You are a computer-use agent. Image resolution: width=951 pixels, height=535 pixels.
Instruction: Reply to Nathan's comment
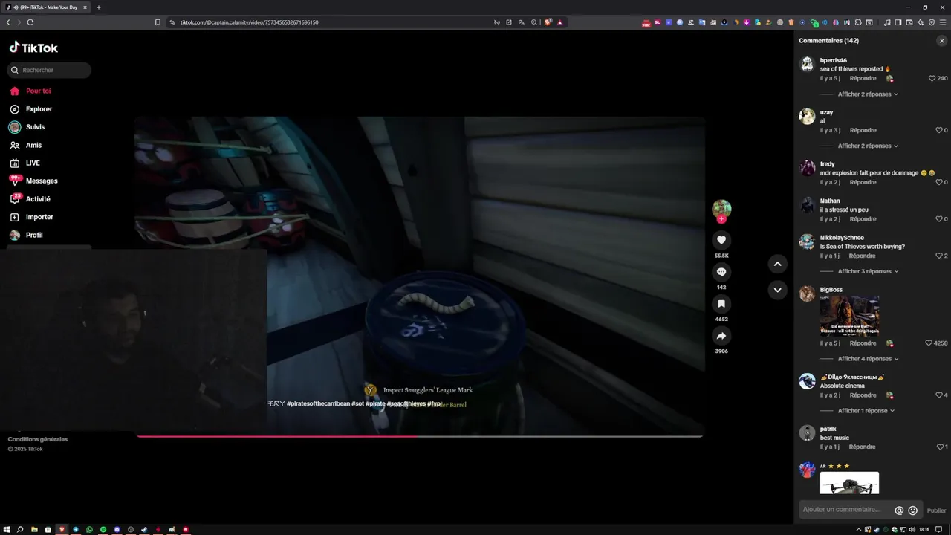coord(863,219)
